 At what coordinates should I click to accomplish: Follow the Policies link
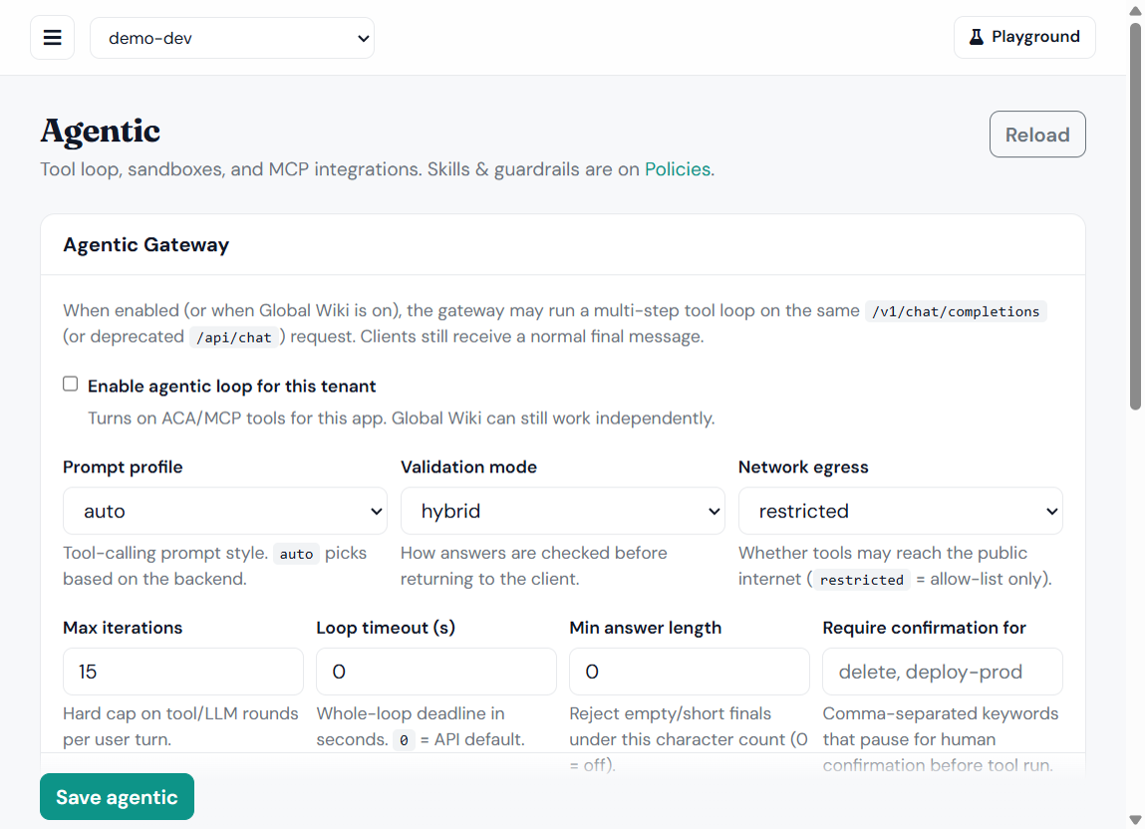tap(677, 169)
